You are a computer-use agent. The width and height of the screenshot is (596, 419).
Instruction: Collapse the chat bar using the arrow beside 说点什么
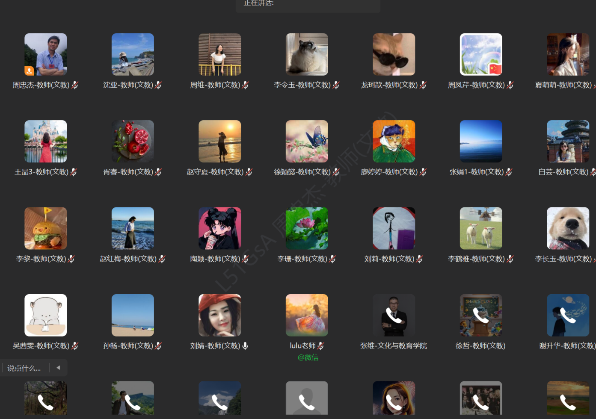click(58, 368)
